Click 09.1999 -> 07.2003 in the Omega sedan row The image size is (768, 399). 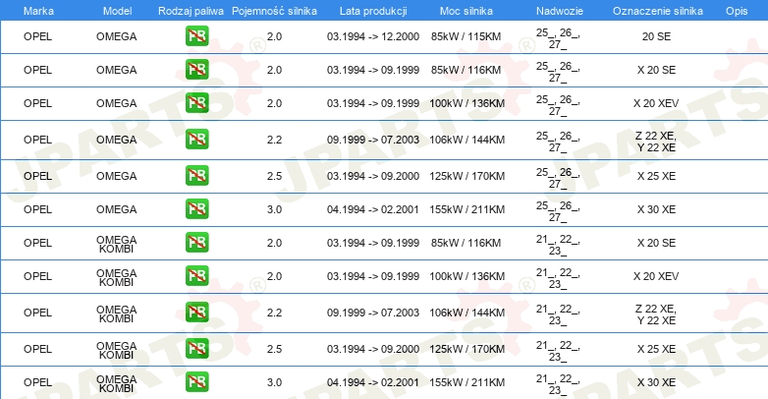373,140
